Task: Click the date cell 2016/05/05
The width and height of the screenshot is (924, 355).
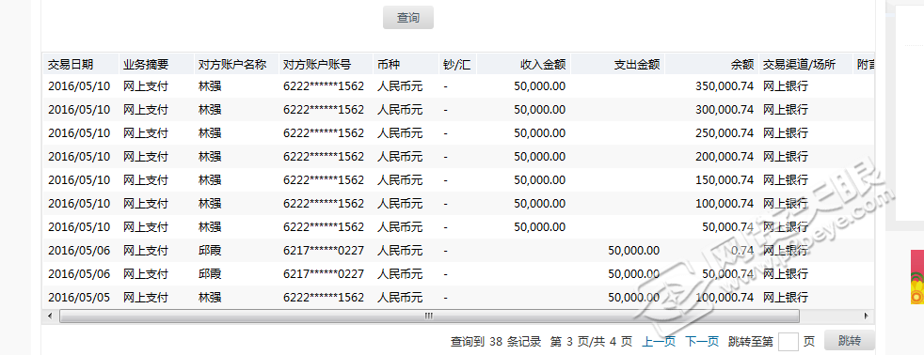Action: pyautogui.click(x=79, y=298)
